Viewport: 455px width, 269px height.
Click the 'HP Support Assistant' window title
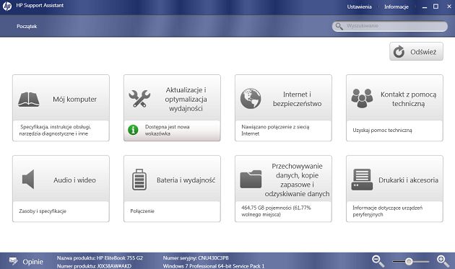point(40,5)
